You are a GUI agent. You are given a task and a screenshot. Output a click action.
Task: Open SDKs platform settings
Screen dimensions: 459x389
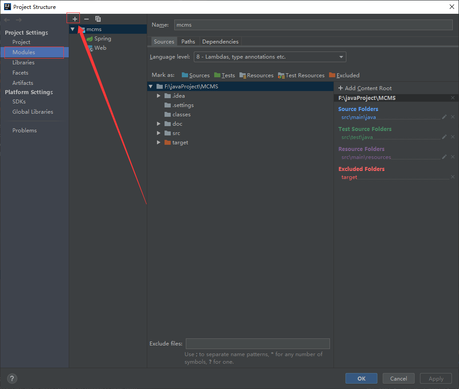pos(19,101)
